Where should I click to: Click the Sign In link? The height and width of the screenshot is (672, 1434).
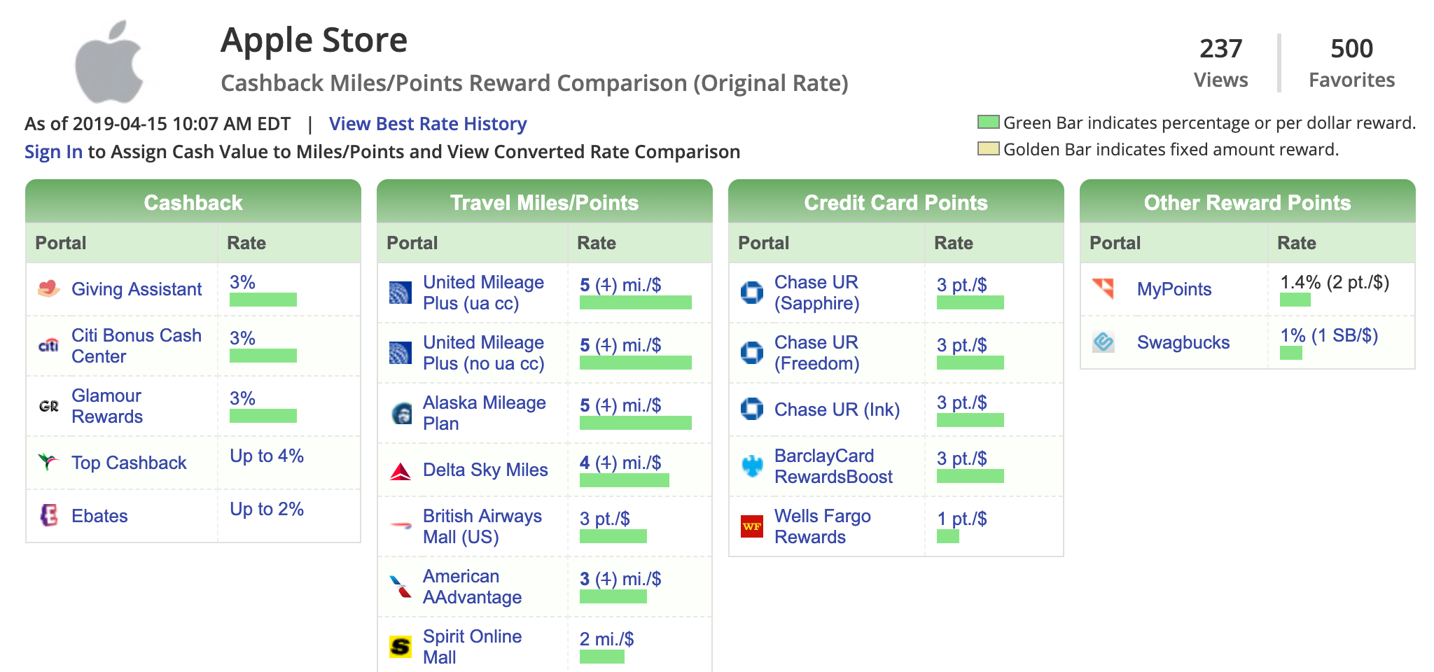[53, 152]
